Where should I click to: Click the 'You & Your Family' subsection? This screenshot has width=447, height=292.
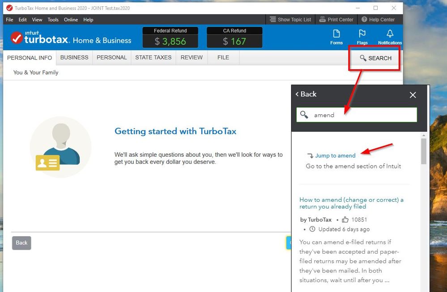36,73
